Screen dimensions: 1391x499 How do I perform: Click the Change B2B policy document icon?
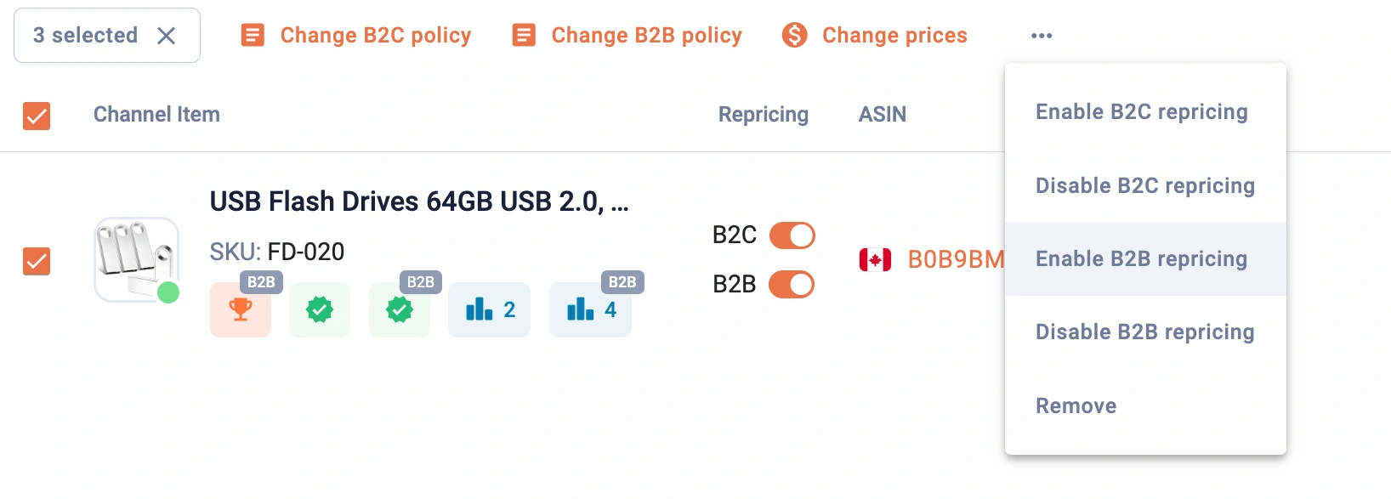(524, 35)
